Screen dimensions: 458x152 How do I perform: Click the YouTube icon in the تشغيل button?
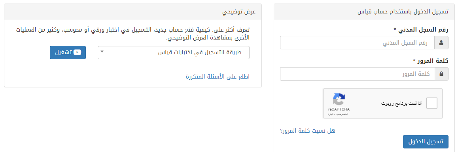(x=77, y=52)
